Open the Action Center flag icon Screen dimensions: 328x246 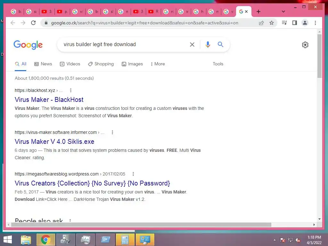point(283,240)
